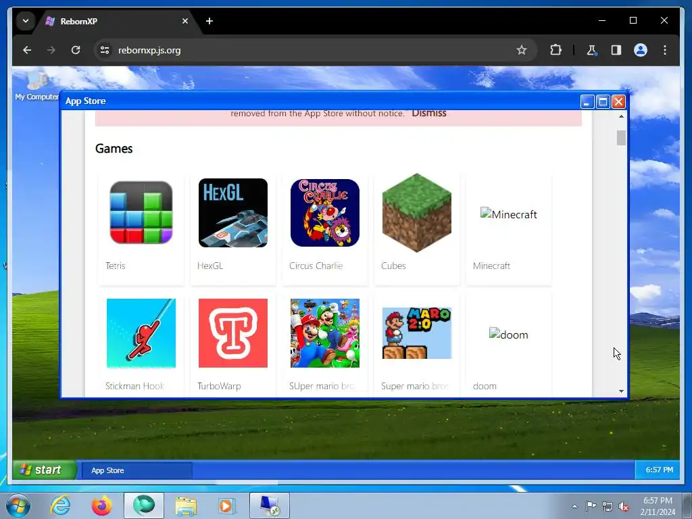Show hidden system tray icons arrow
This screenshot has width=692, height=519.
click(x=574, y=506)
